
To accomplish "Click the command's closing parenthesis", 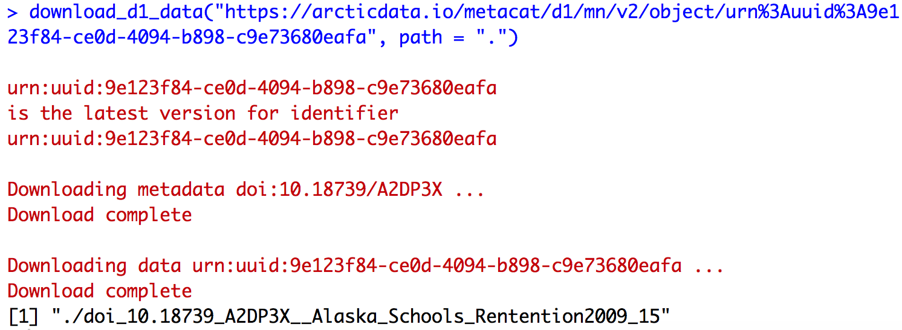I will [513, 37].
